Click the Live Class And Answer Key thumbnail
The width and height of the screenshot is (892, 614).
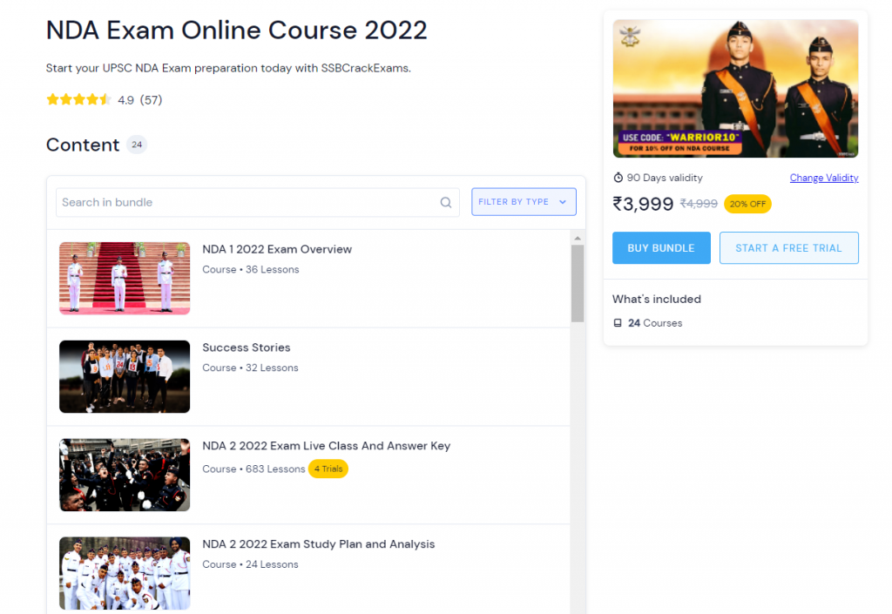pyautogui.click(x=125, y=475)
